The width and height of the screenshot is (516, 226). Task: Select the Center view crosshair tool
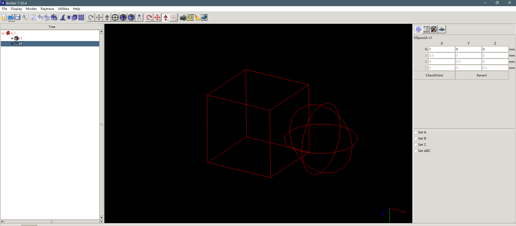pyautogui.click(x=115, y=18)
